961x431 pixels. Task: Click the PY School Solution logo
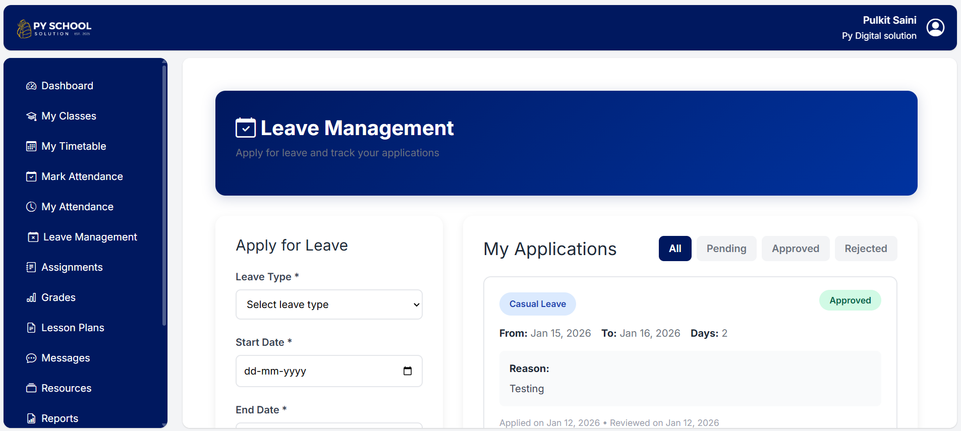(54, 28)
